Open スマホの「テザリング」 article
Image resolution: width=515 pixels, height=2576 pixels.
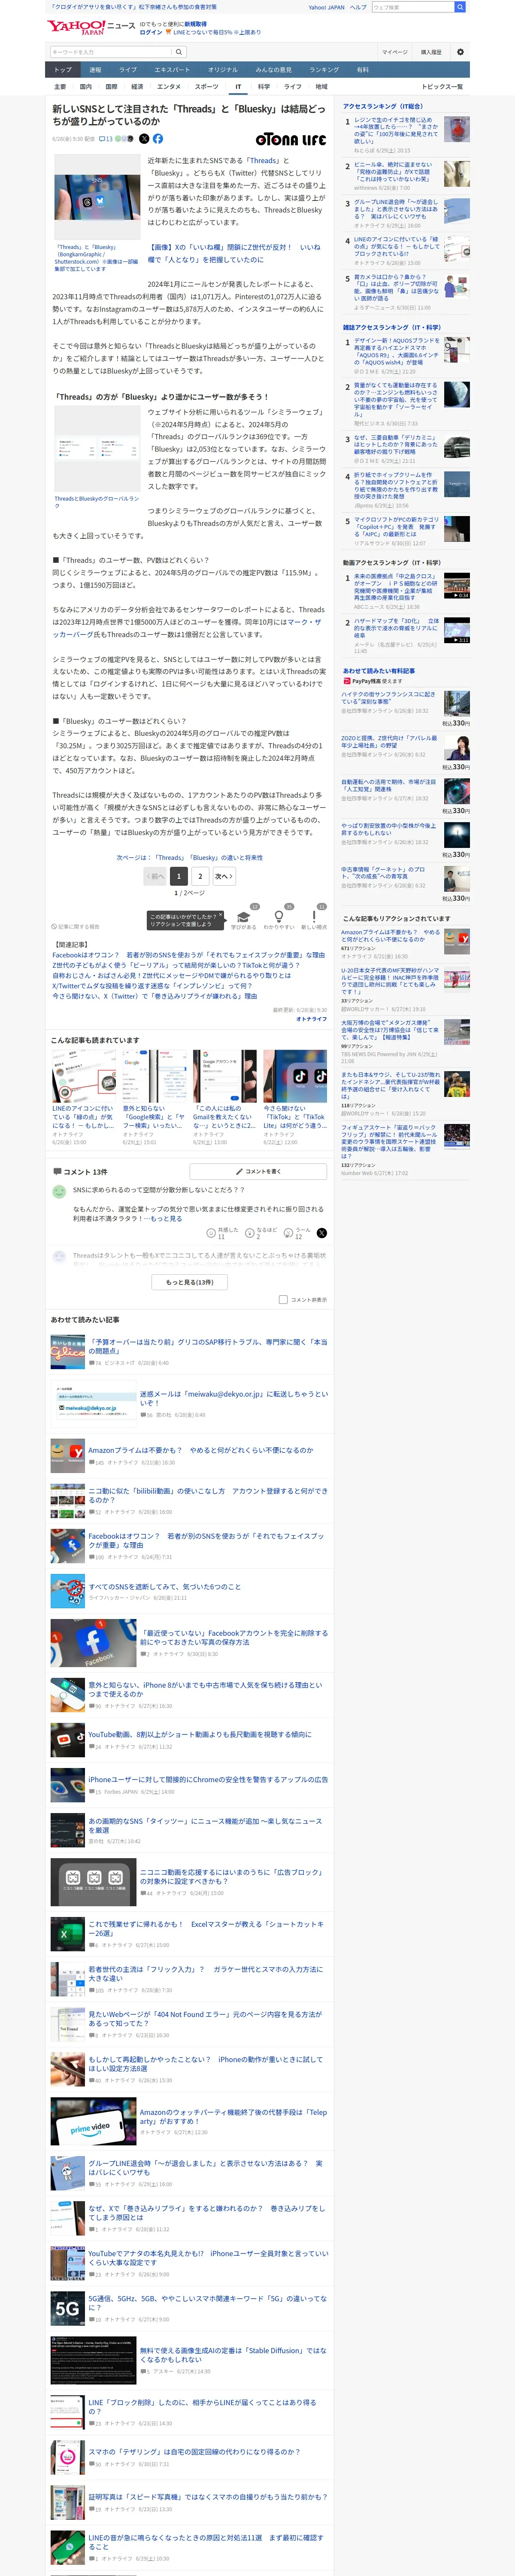(194, 2451)
